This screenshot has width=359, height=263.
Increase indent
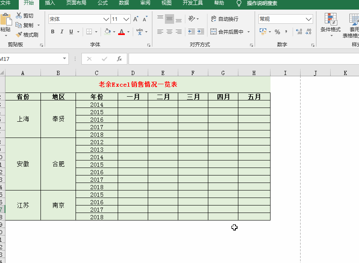(201, 32)
